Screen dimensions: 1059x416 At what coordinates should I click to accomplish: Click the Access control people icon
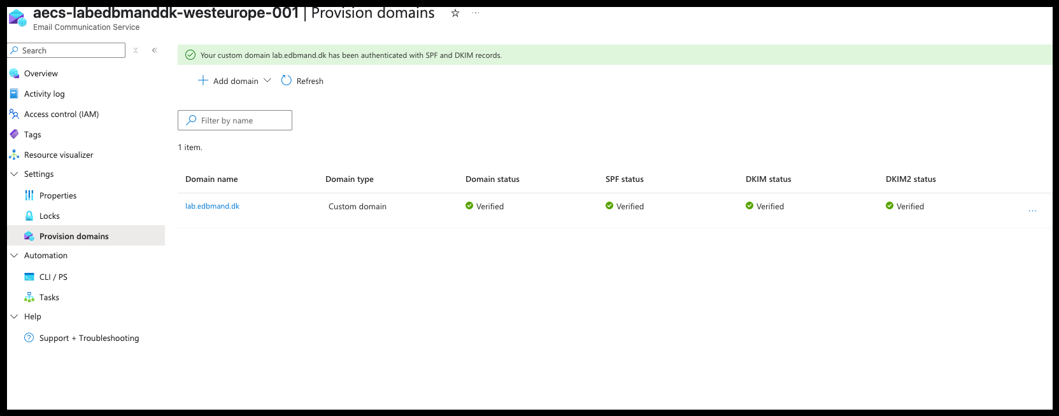coord(14,114)
